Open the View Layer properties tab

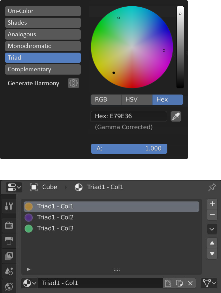click(x=9, y=256)
